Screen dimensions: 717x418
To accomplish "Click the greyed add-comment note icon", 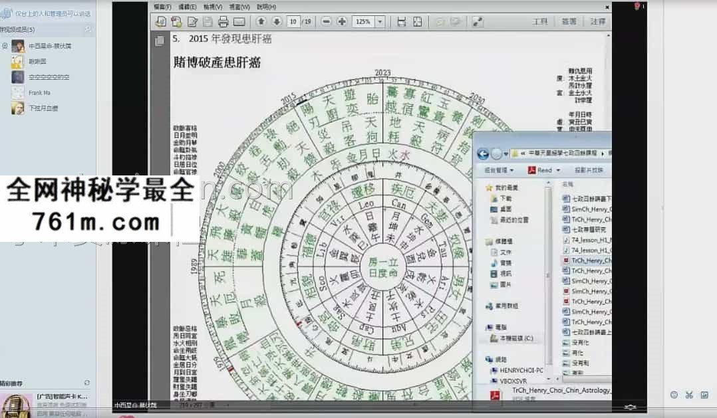I will (x=440, y=21).
